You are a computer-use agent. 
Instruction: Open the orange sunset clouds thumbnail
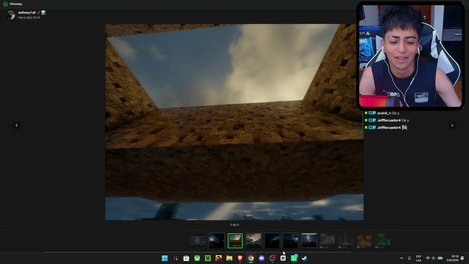[254, 241]
